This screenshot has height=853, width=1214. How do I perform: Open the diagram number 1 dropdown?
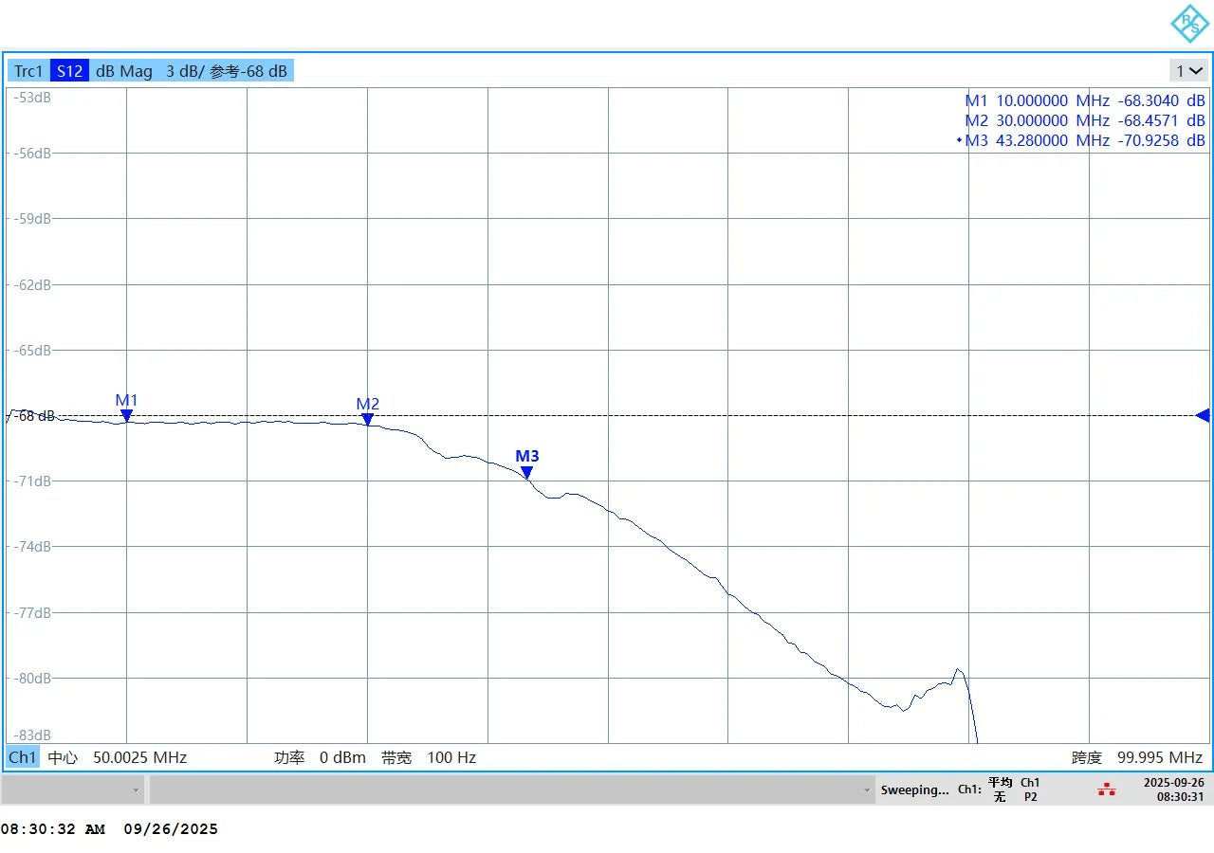1189,71
